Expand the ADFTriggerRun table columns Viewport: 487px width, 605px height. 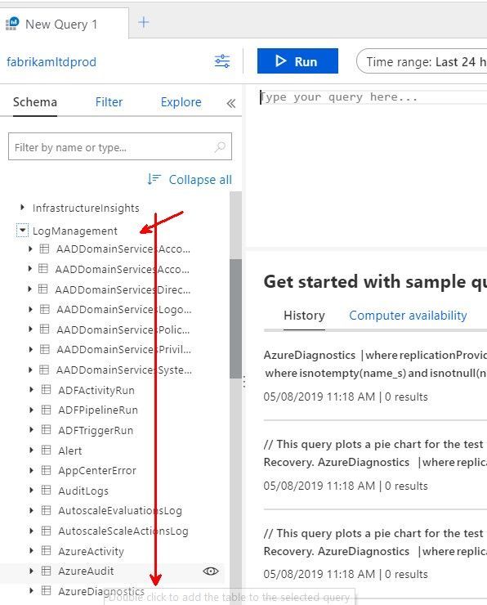point(31,430)
